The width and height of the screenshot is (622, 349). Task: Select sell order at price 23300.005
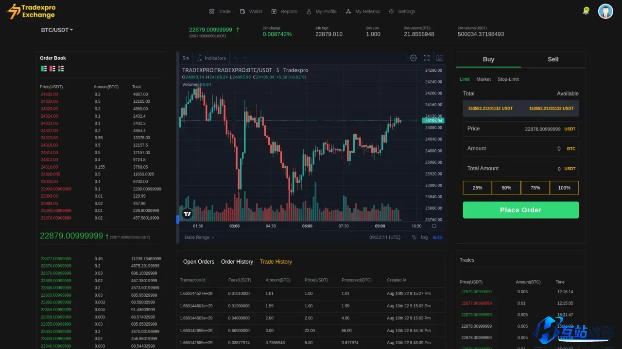[x=101, y=174]
